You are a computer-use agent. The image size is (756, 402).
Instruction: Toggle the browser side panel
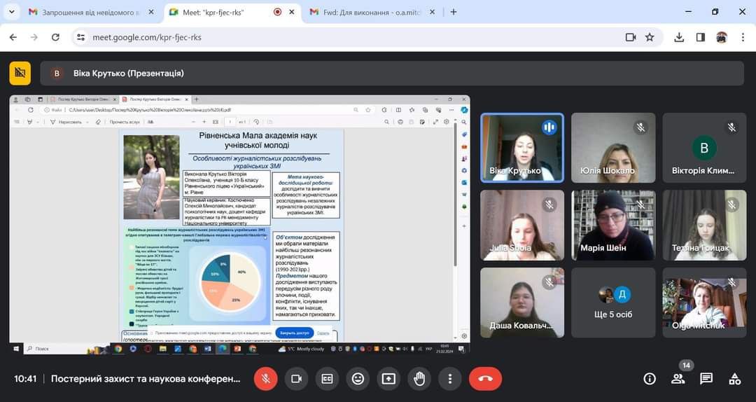pyautogui.click(x=701, y=37)
